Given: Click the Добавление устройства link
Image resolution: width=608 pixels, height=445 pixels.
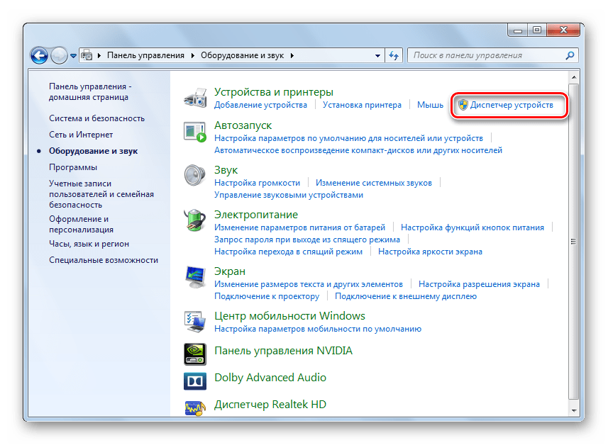Looking at the screenshot, I should click(260, 105).
